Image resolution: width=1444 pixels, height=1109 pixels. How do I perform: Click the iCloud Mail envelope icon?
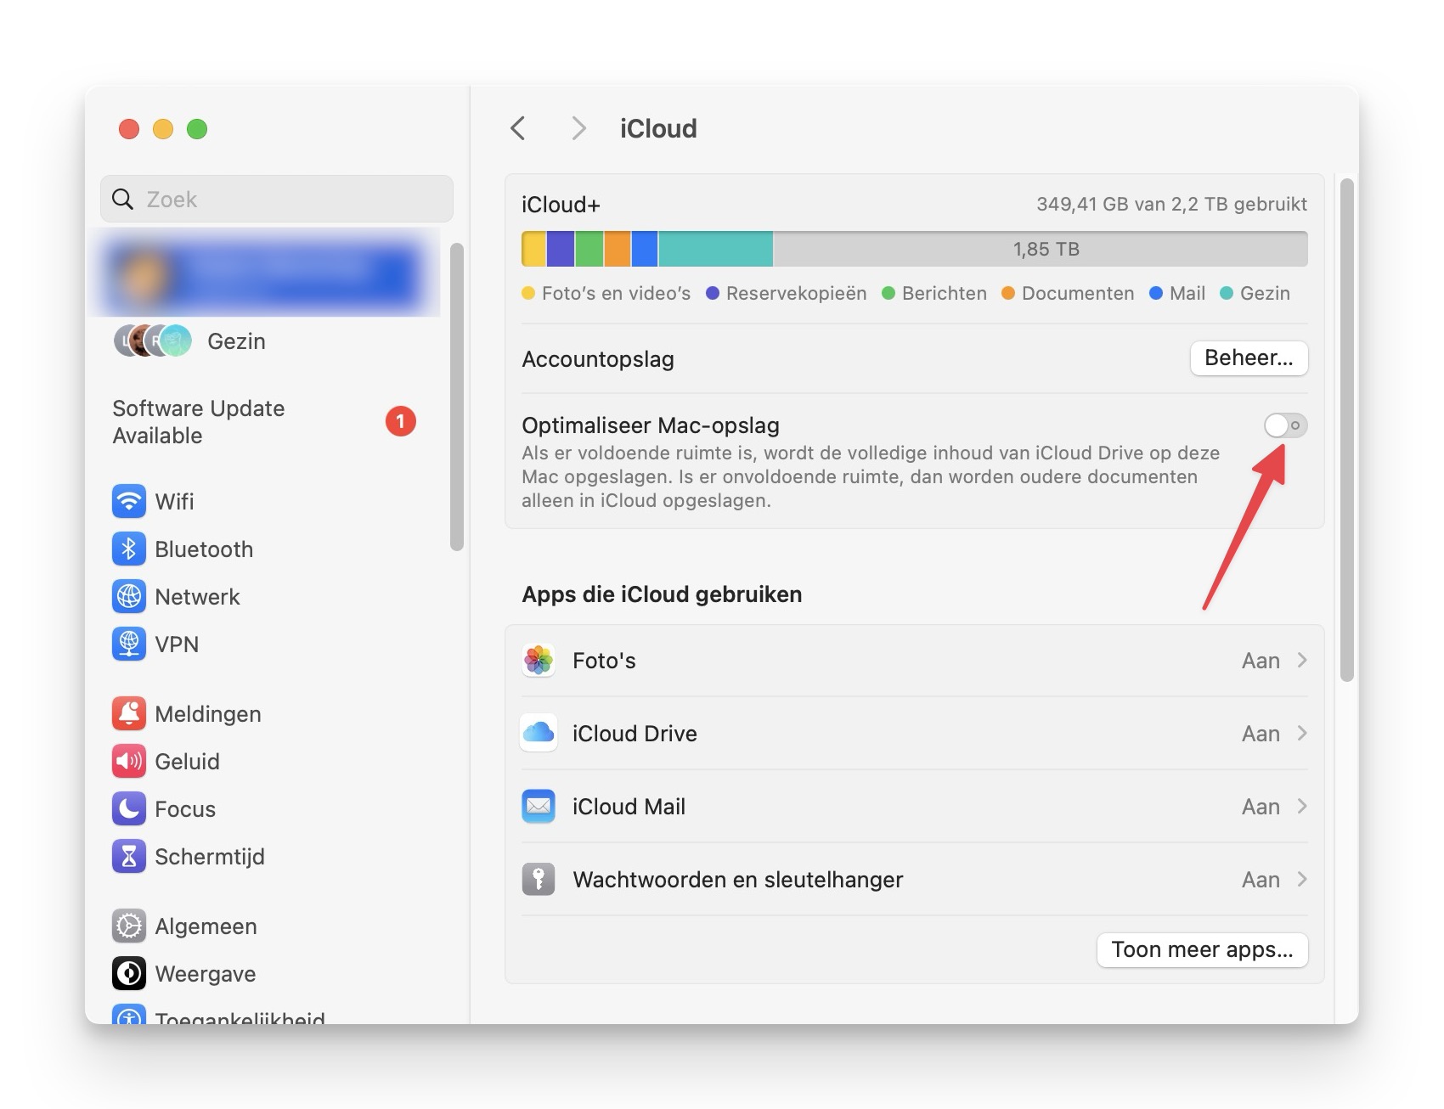click(x=539, y=806)
